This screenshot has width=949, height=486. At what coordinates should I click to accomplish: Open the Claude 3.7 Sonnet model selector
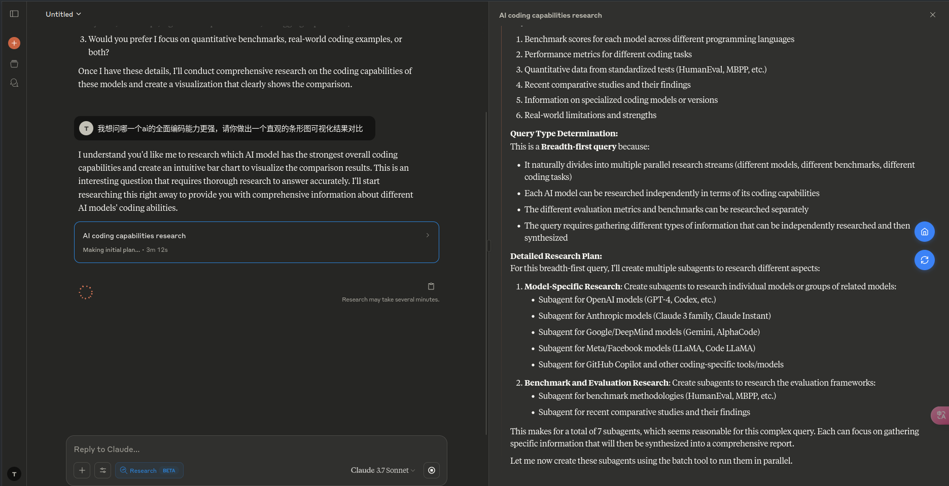[383, 470]
